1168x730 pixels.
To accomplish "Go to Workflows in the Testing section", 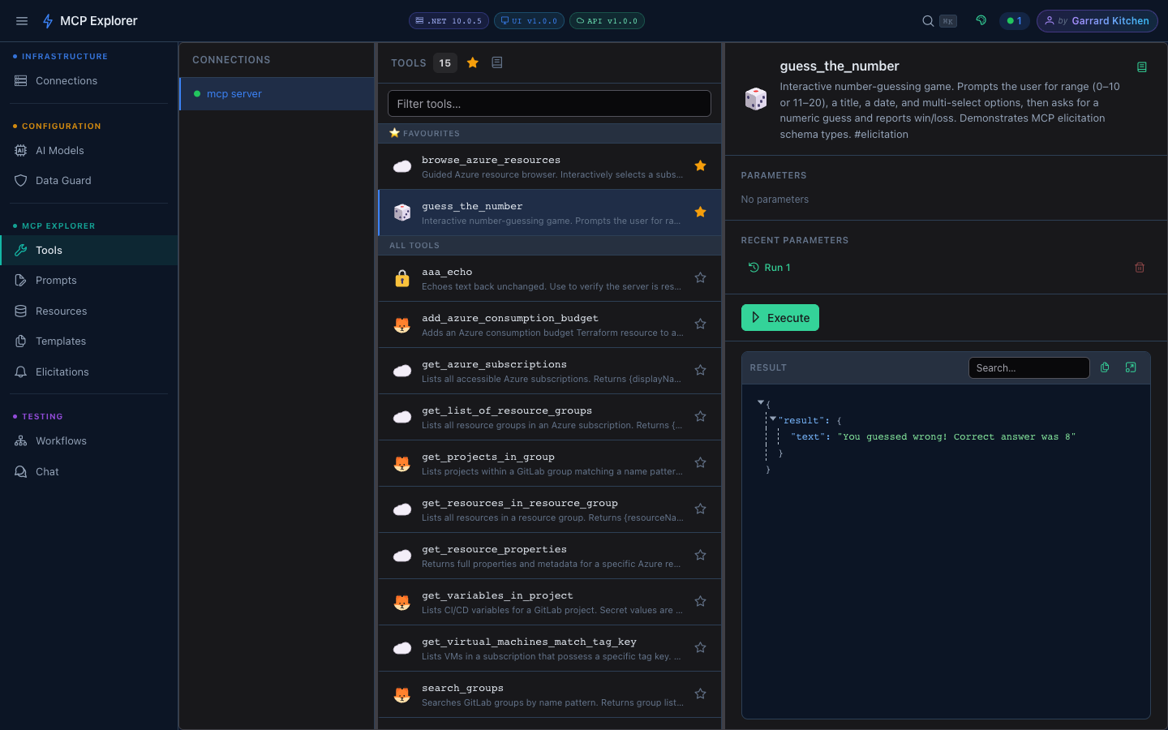I will click(61, 441).
